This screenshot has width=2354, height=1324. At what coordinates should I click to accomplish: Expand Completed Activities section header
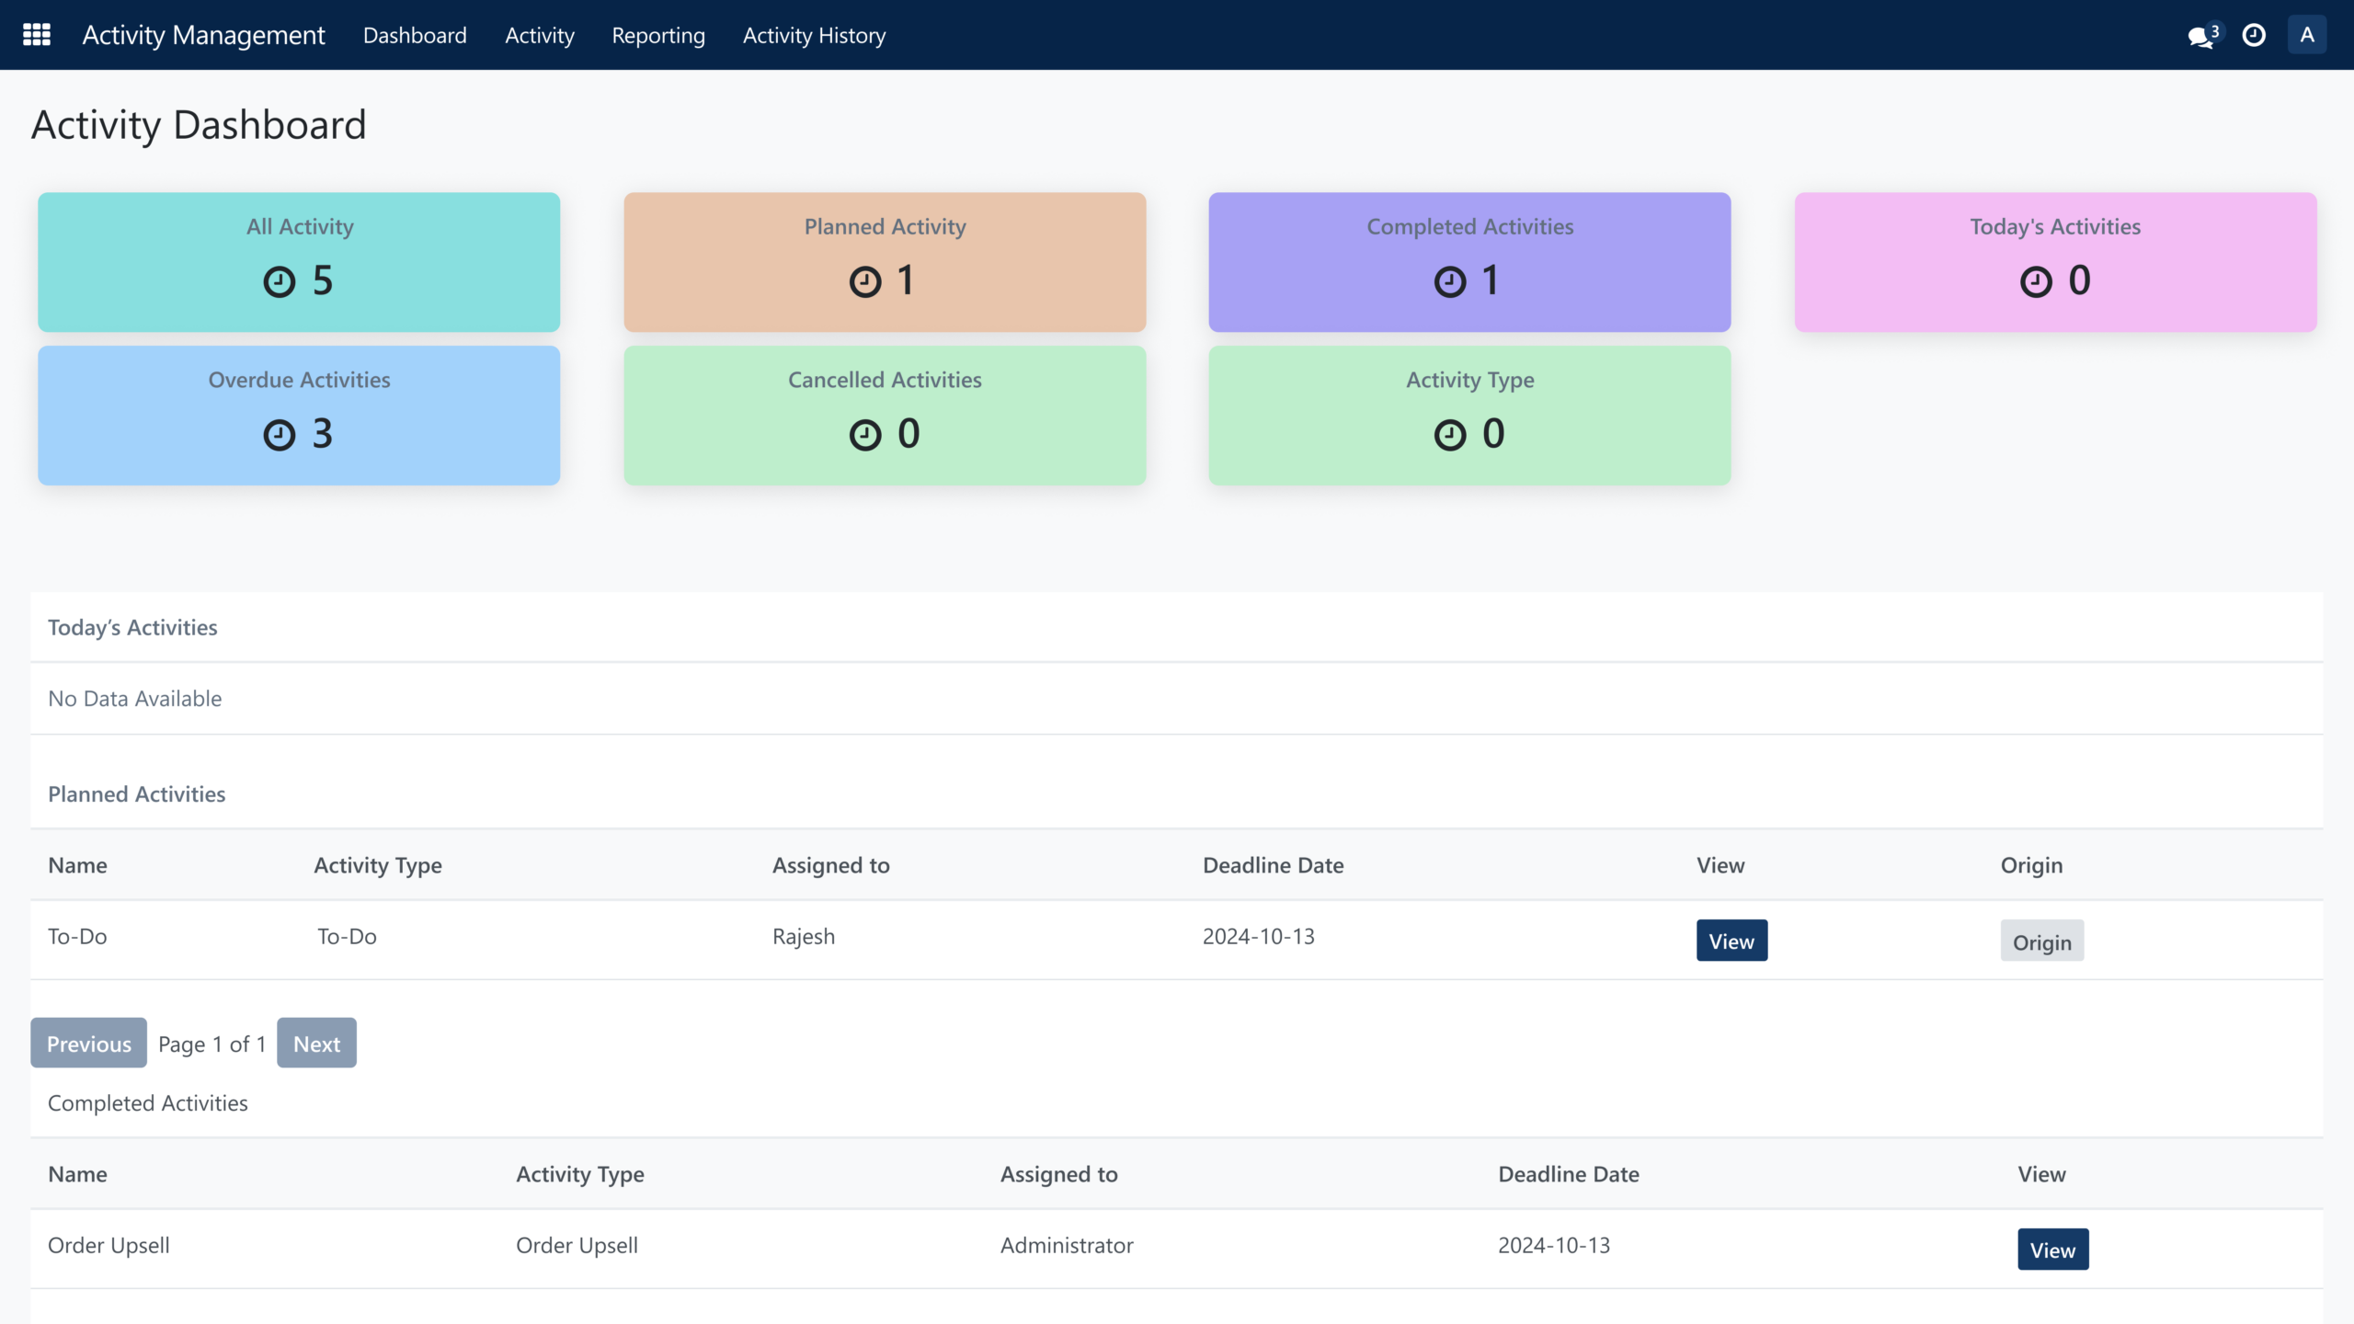pos(147,1101)
